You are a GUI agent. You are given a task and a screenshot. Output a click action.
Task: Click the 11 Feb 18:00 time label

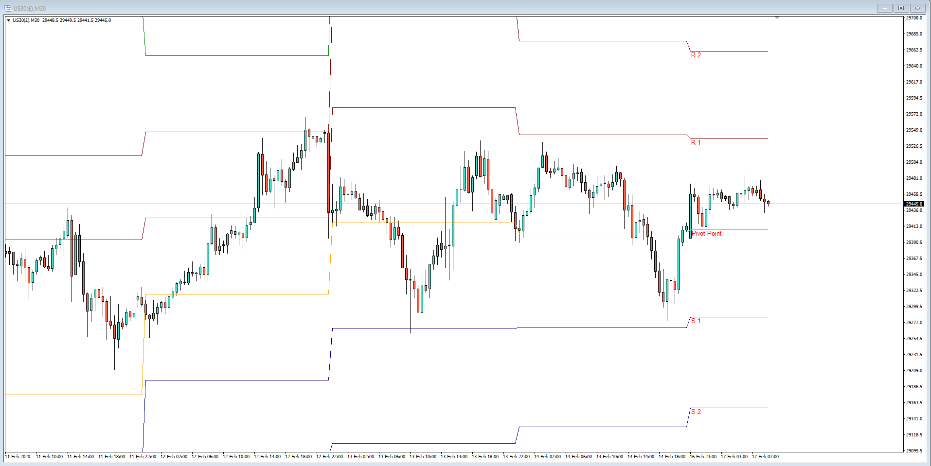tap(112, 457)
